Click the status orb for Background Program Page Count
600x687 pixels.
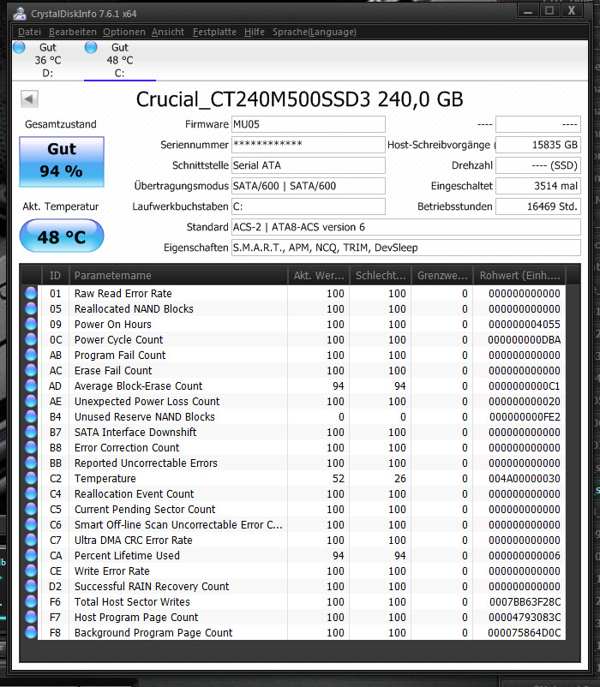coord(31,633)
